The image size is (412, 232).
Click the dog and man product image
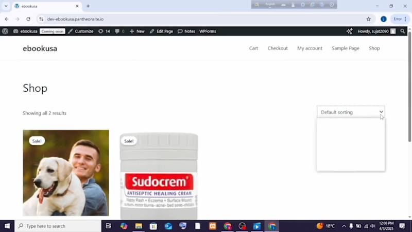pyautogui.click(x=66, y=173)
